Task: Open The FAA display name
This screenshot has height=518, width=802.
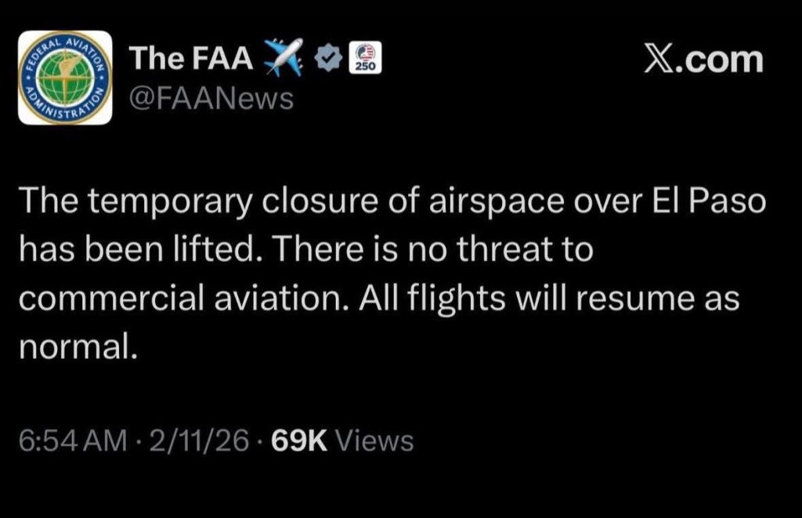Action: click(x=190, y=58)
